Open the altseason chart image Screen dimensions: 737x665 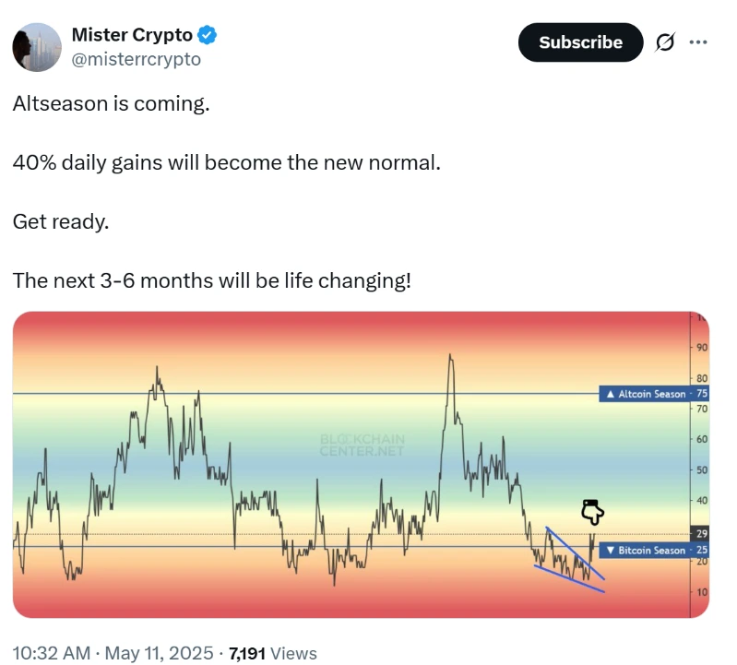[361, 464]
